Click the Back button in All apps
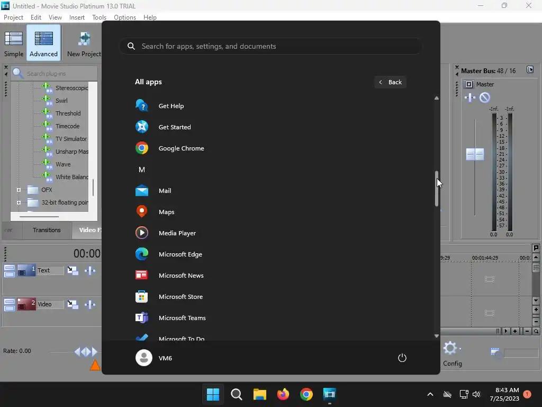Viewport: 542px width, 407px height. 390,82
